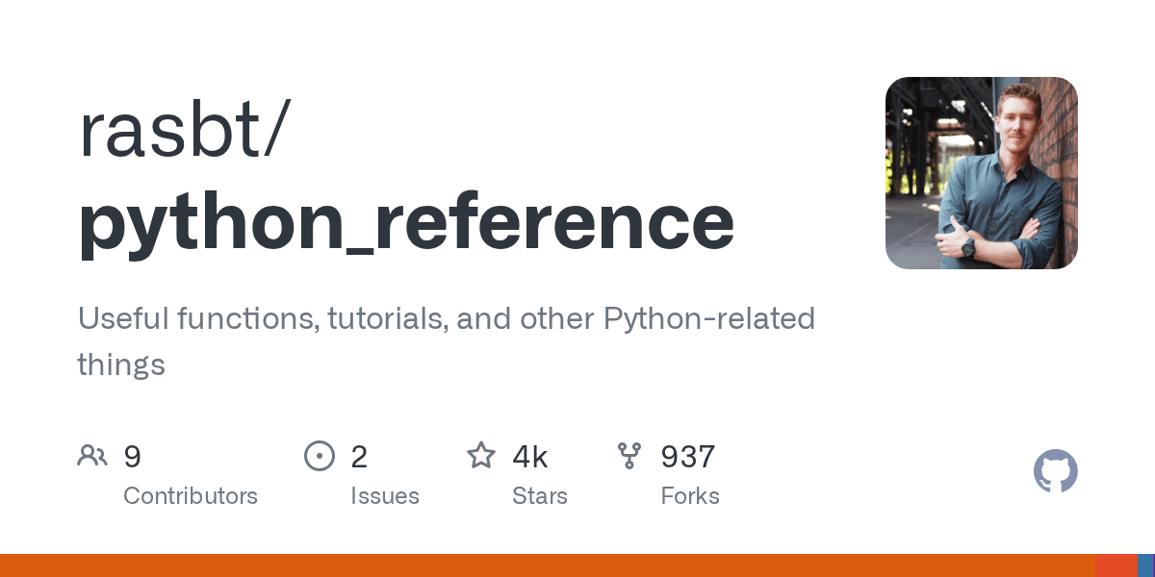Click the rasbt/ owner name
The width and height of the screenshot is (1155, 577).
(x=184, y=130)
